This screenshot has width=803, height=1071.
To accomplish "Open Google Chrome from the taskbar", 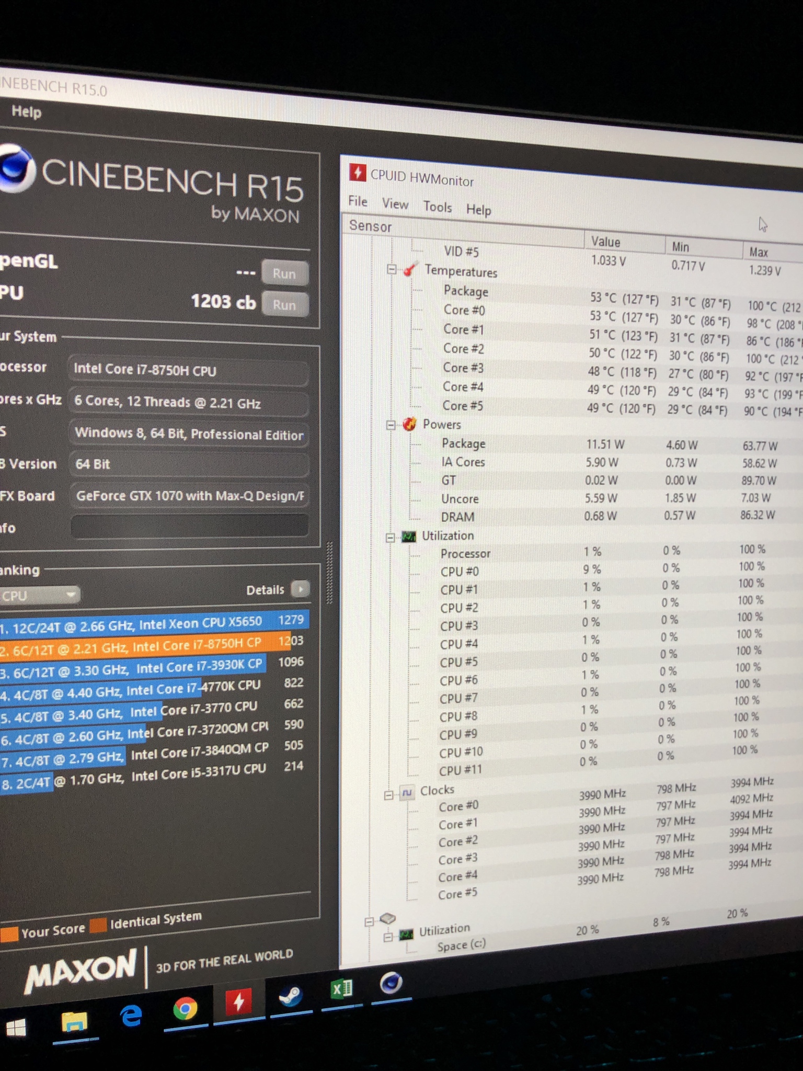I will coord(185,1009).
